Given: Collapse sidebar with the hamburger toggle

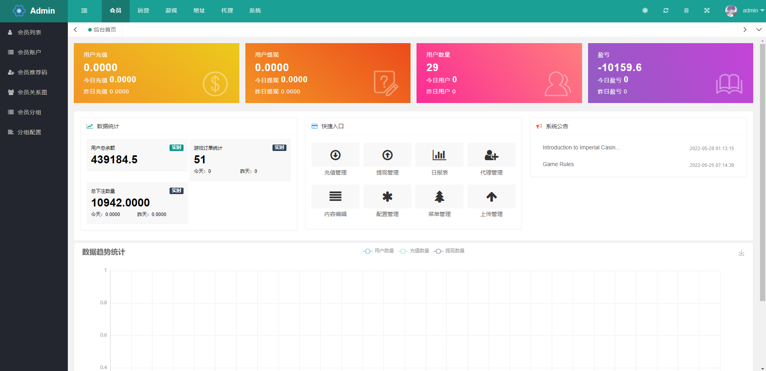Looking at the screenshot, I should [84, 11].
